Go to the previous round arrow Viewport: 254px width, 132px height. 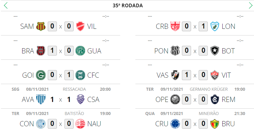(6, 5)
